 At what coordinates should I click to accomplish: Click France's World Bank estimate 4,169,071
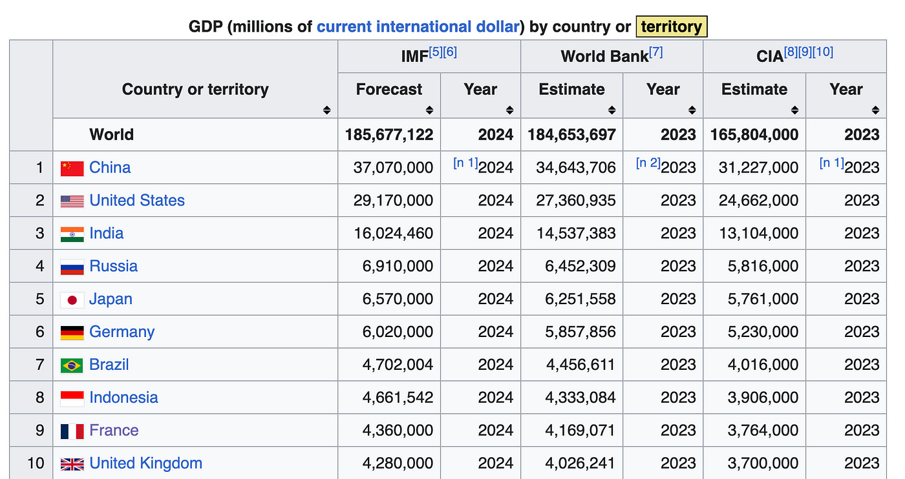pyautogui.click(x=581, y=431)
